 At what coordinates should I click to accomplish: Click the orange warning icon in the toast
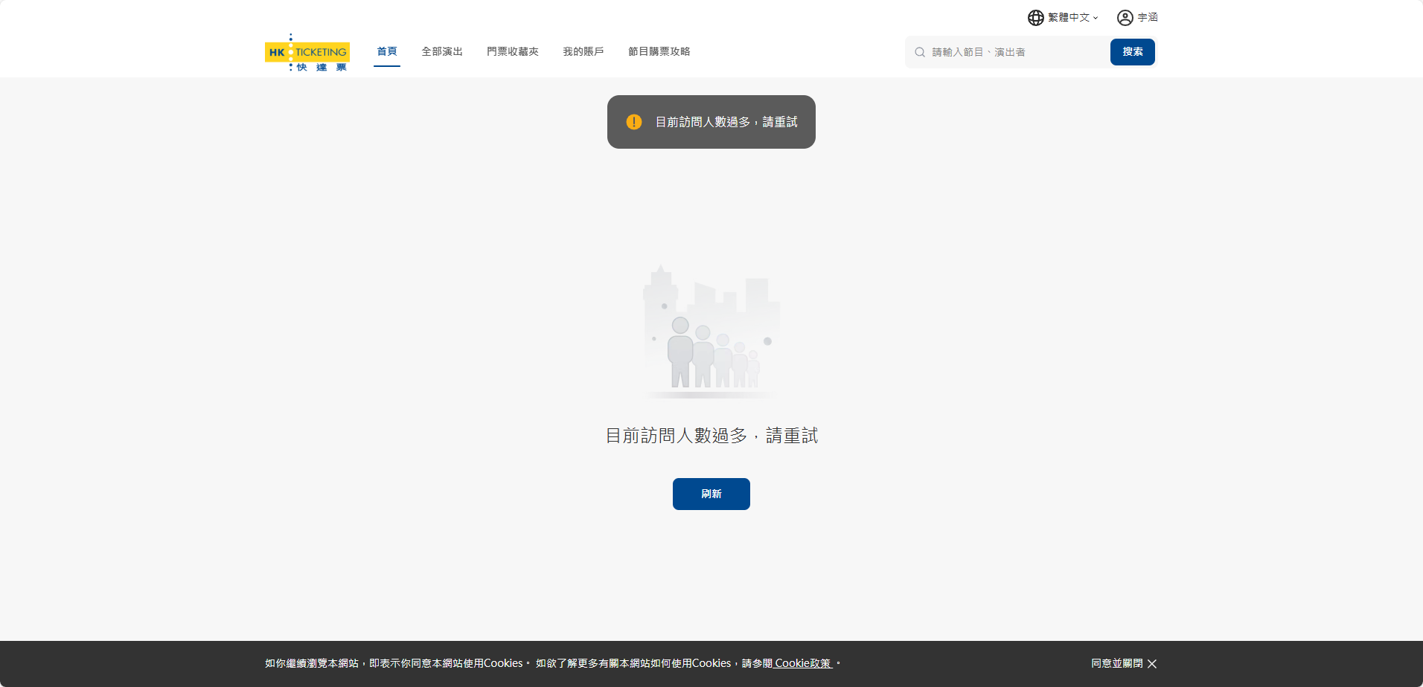point(634,122)
